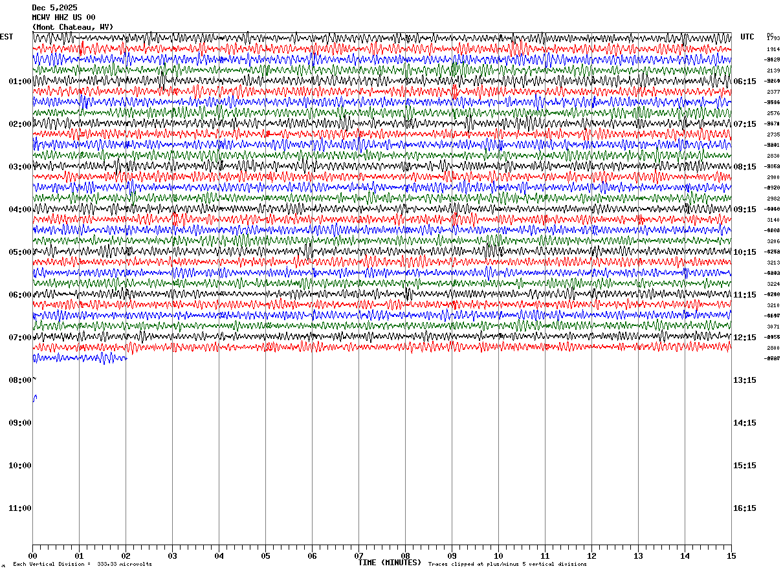Select minute tick label 03

point(173,556)
